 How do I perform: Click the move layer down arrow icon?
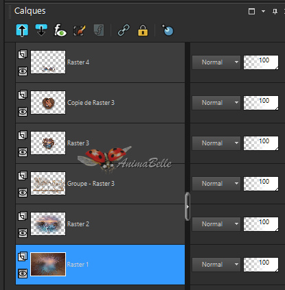tap(41, 30)
